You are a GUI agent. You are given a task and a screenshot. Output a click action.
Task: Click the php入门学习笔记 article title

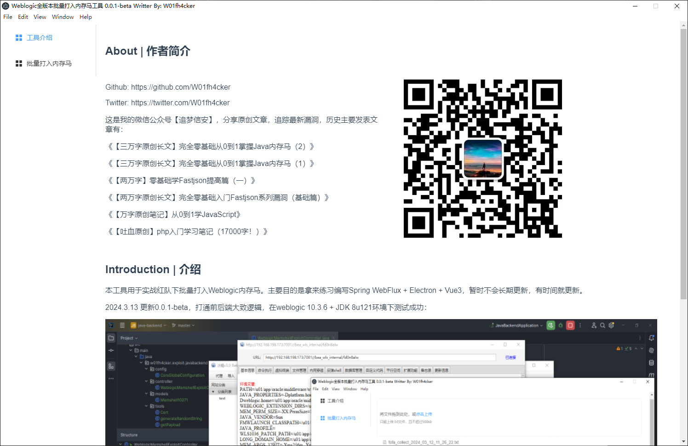(x=188, y=232)
